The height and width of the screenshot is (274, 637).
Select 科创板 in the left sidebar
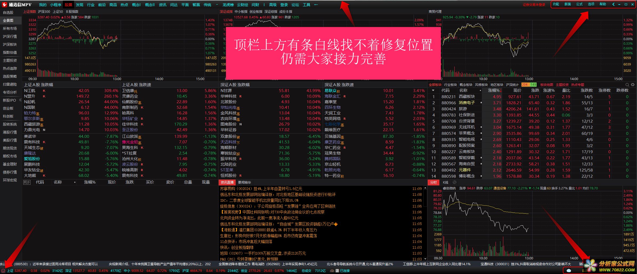pyautogui.click(x=8, y=116)
